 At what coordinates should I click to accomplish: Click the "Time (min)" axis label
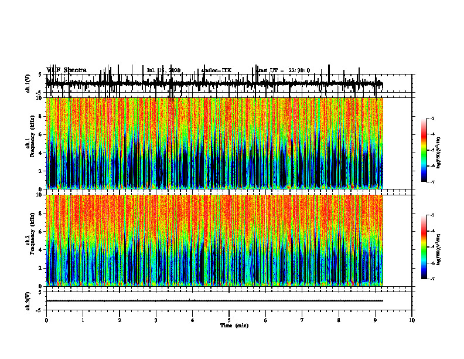(x=234, y=326)
